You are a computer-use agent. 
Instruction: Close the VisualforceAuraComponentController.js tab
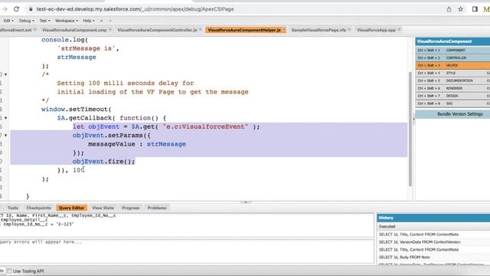(201, 30)
